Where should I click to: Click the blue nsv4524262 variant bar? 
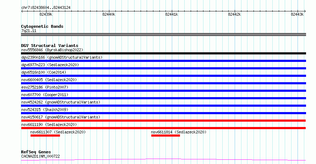point(163,106)
